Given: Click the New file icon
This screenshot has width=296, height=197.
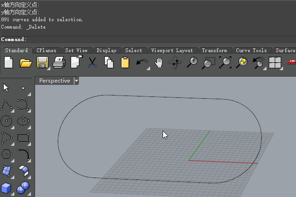Looking at the screenshot, I should tap(8, 62).
